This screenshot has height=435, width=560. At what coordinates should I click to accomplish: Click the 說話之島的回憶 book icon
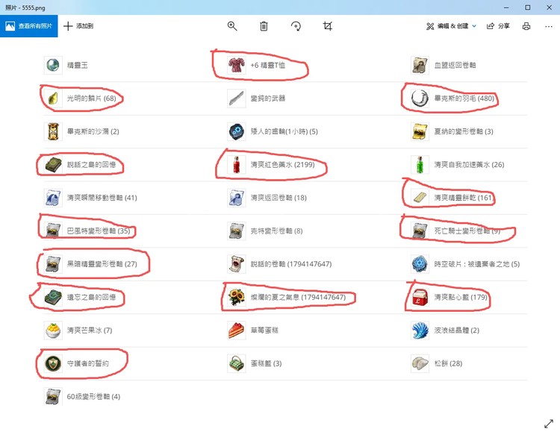(x=53, y=165)
